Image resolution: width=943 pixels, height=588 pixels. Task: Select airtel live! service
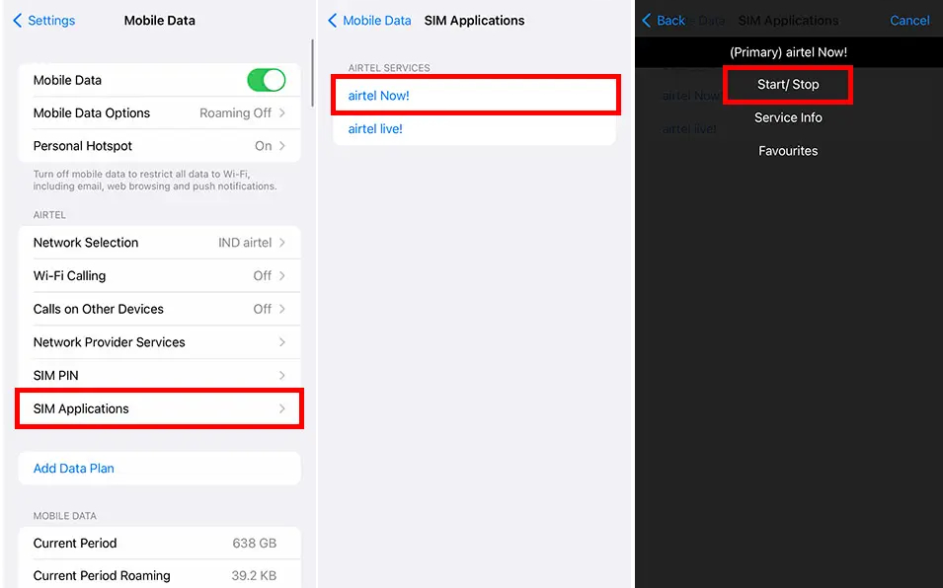coord(475,128)
